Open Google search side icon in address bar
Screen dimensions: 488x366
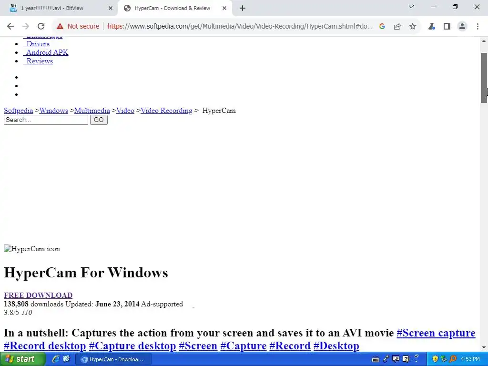pyautogui.click(x=382, y=26)
